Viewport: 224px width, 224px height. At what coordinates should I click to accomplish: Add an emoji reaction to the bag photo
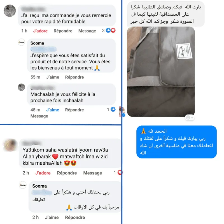[190, 117]
